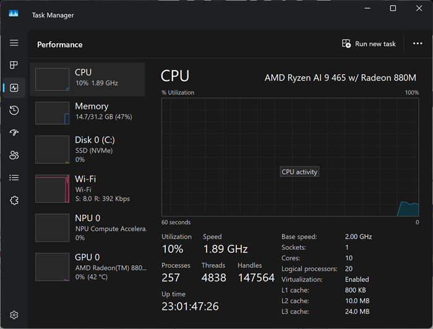This screenshot has width=433, height=329.
Task: Click the Performance page heading
Action: (x=60, y=45)
